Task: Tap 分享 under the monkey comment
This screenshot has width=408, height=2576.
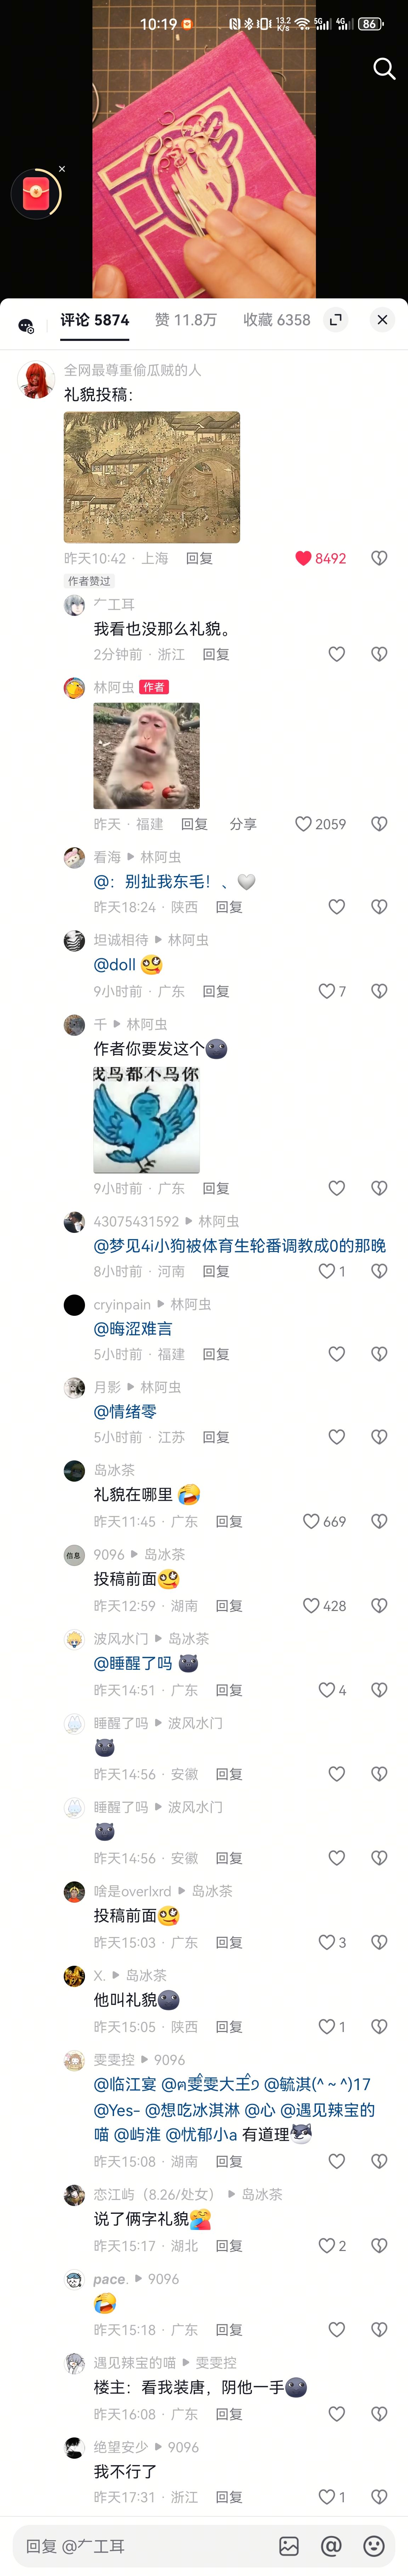Action: coord(243,824)
